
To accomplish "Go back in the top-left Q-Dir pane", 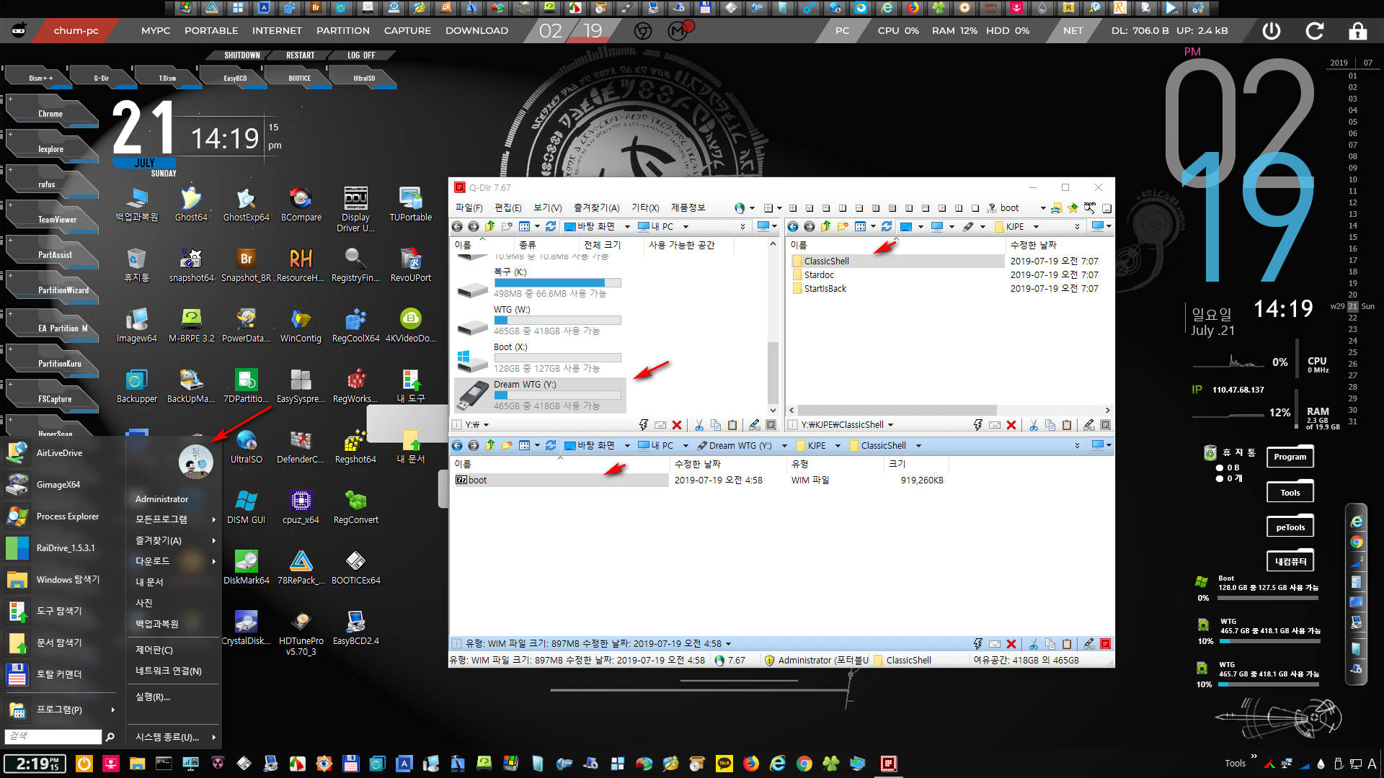I will point(457,226).
